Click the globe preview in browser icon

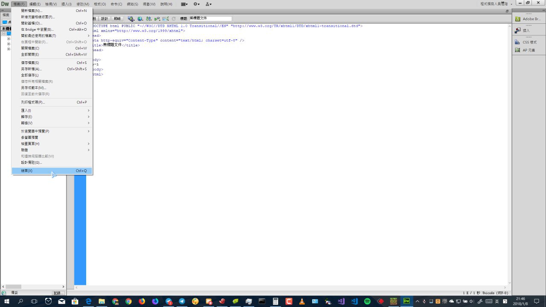[140, 19]
